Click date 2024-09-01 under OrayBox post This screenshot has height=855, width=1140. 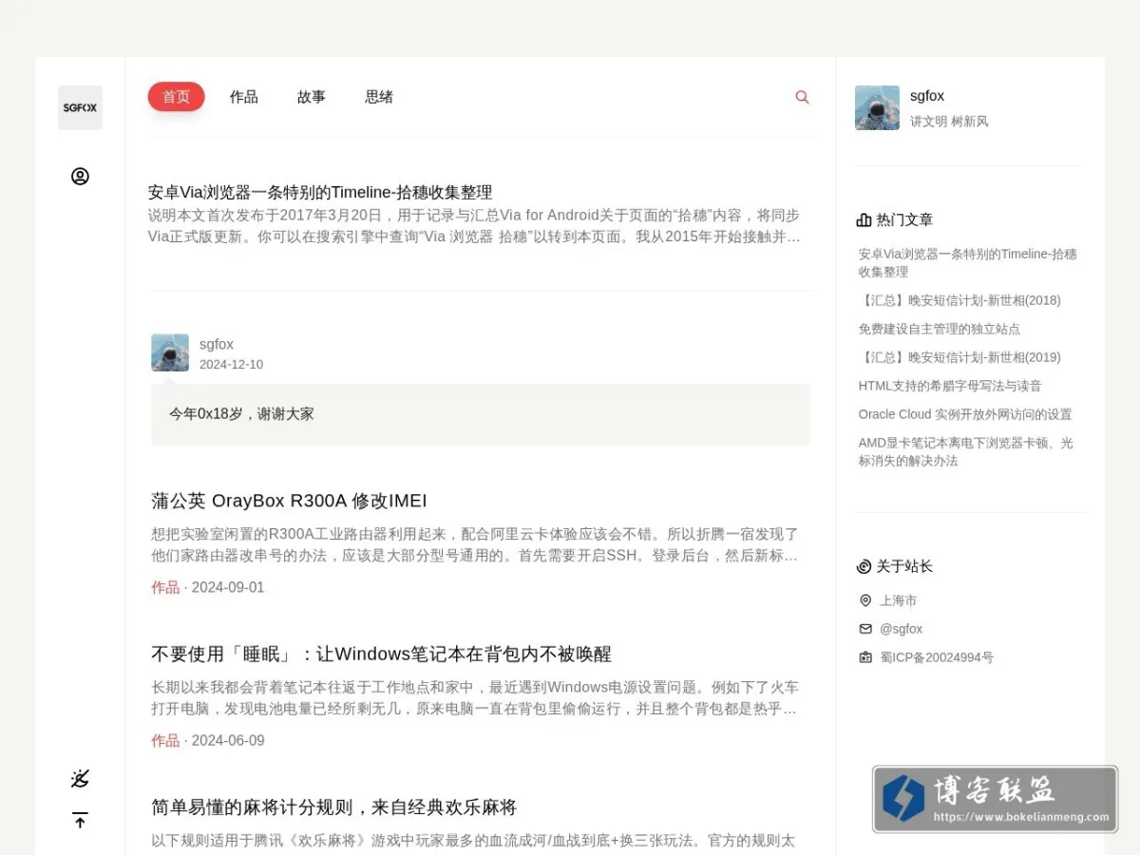(x=228, y=587)
